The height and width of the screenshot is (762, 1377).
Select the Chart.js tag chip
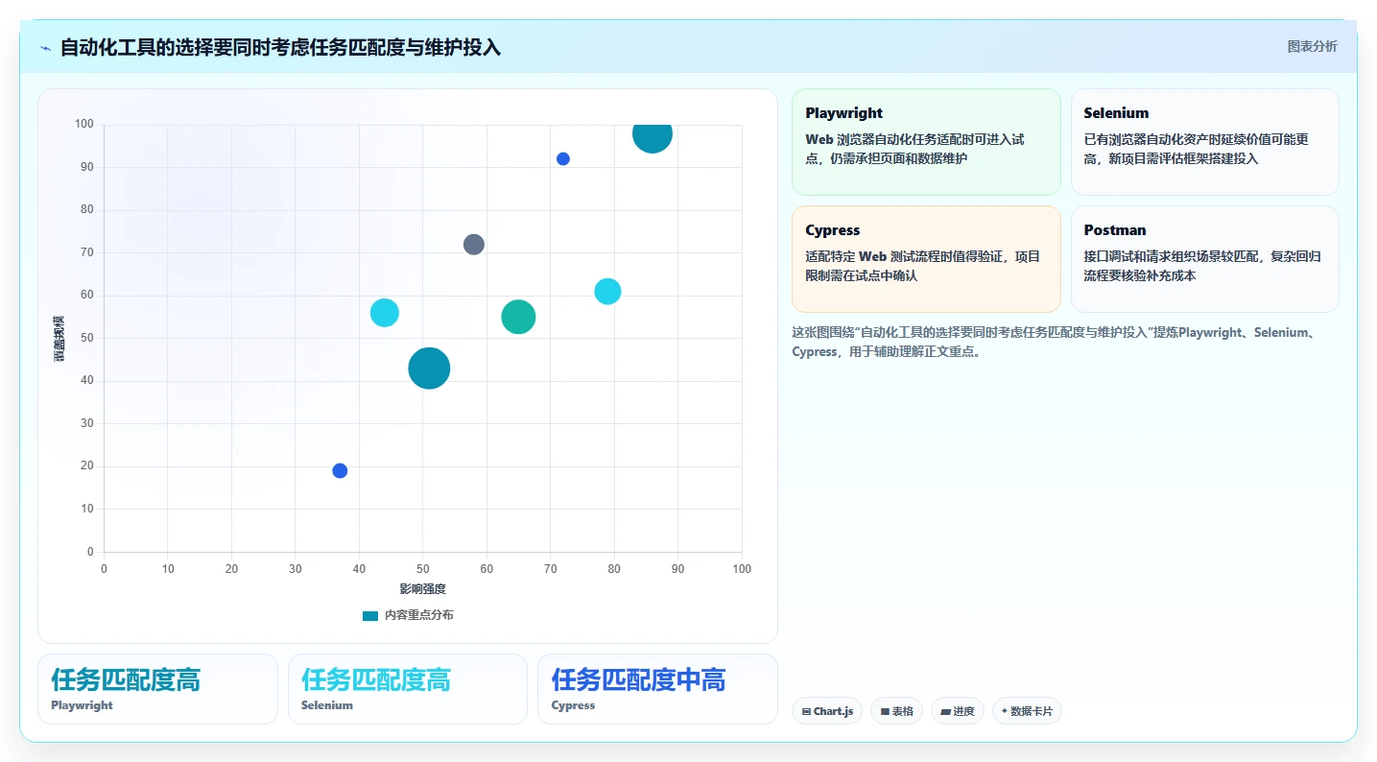[827, 711]
